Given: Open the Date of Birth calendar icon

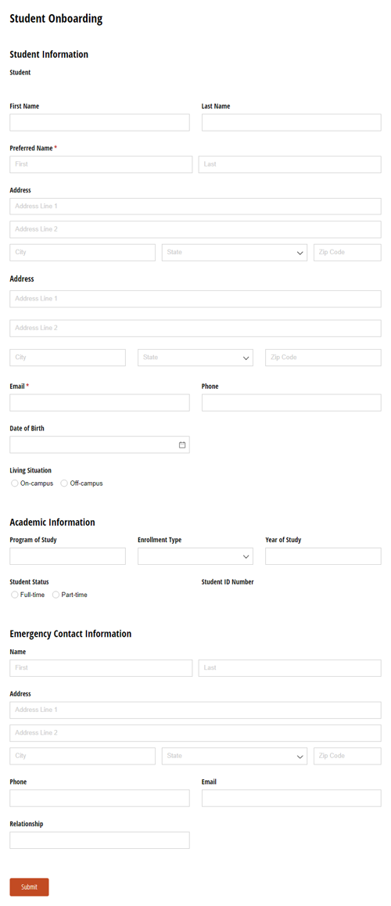Looking at the screenshot, I should point(182,445).
